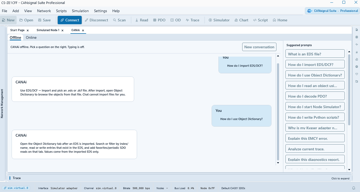This screenshot has height=192, width=360.
Task: Pick the 'How do I write Python scripts?' prompt
Action: tap(315, 117)
